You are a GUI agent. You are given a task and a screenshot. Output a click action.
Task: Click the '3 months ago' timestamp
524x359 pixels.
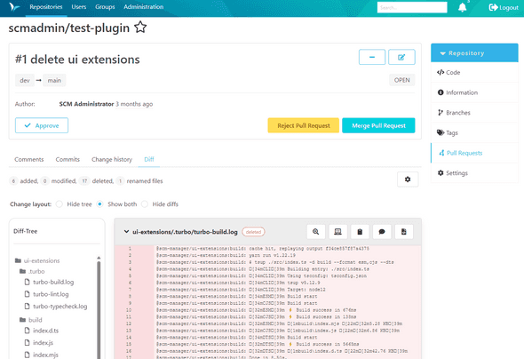134,104
